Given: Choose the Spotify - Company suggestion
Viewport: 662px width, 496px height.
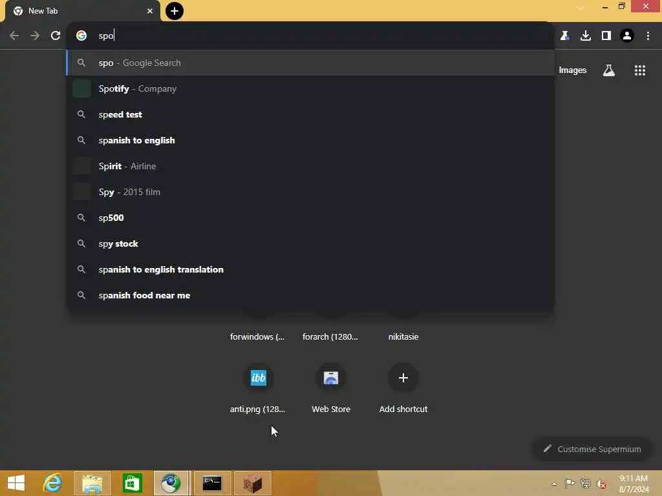Looking at the screenshot, I should pyautogui.click(x=310, y=88).
